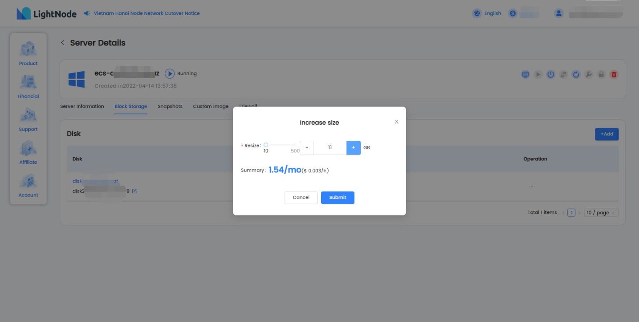The image size is (639, 322).
Task: Power off the server with power icon
Action: (x=551, y=74)
